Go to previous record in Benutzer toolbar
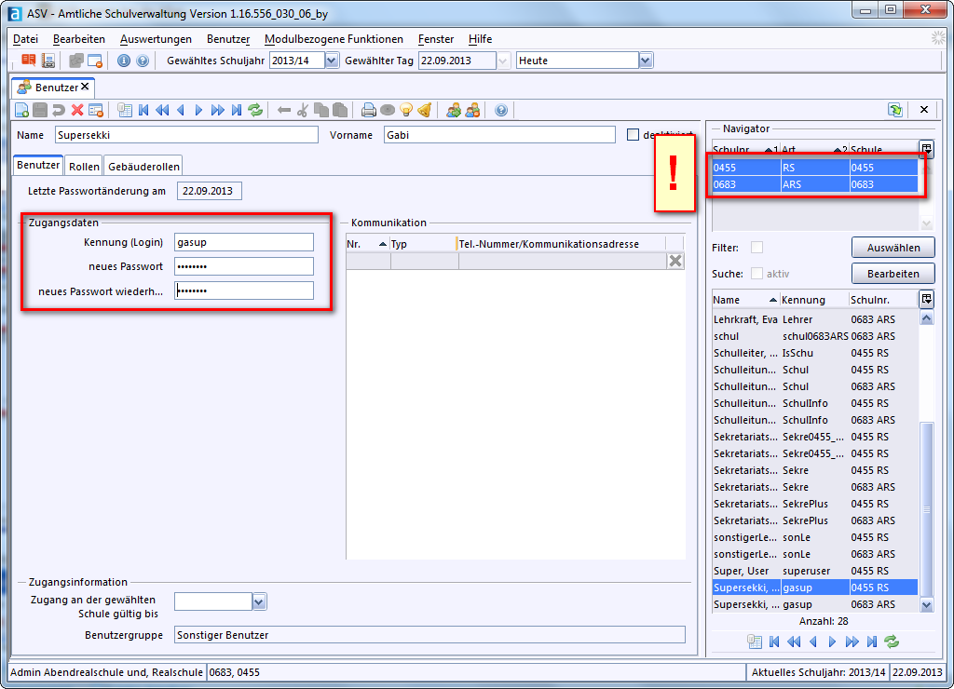 pyautogui.click(x=181, y=110)
